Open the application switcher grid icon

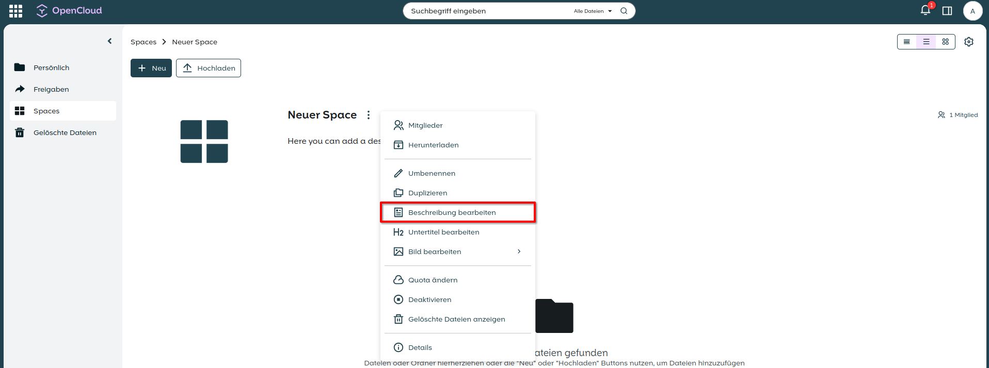(15, 11)
